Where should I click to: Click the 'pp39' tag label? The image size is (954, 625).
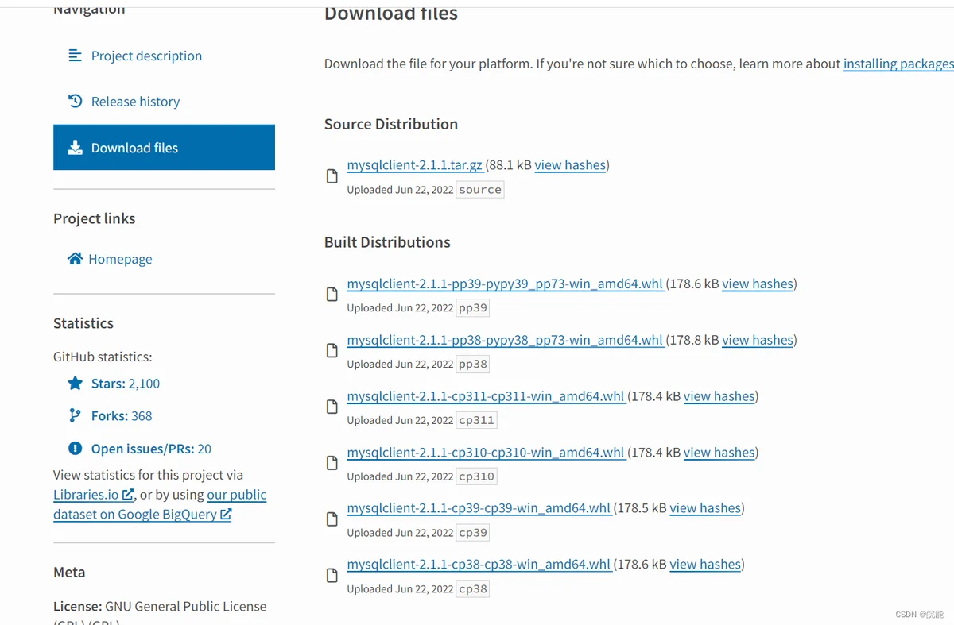(473, 308)
